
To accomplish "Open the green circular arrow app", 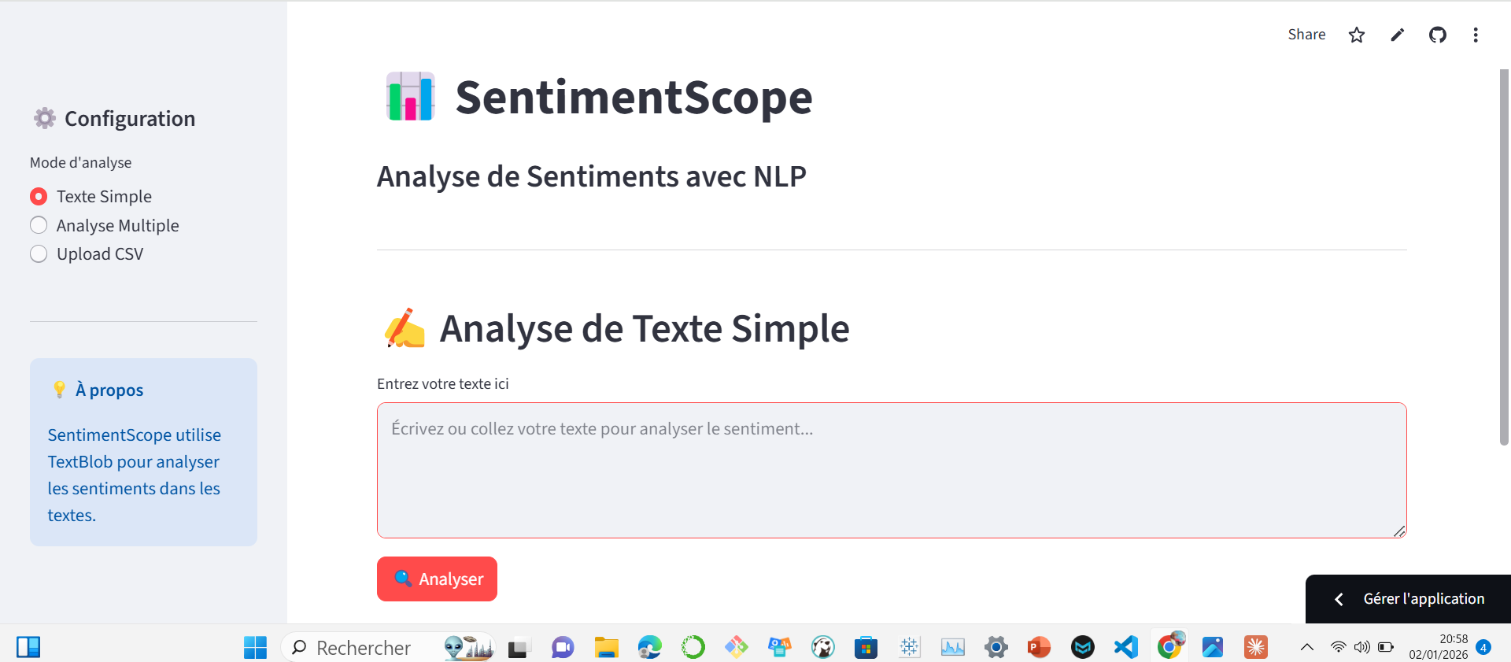I will [x=693, y=647].
